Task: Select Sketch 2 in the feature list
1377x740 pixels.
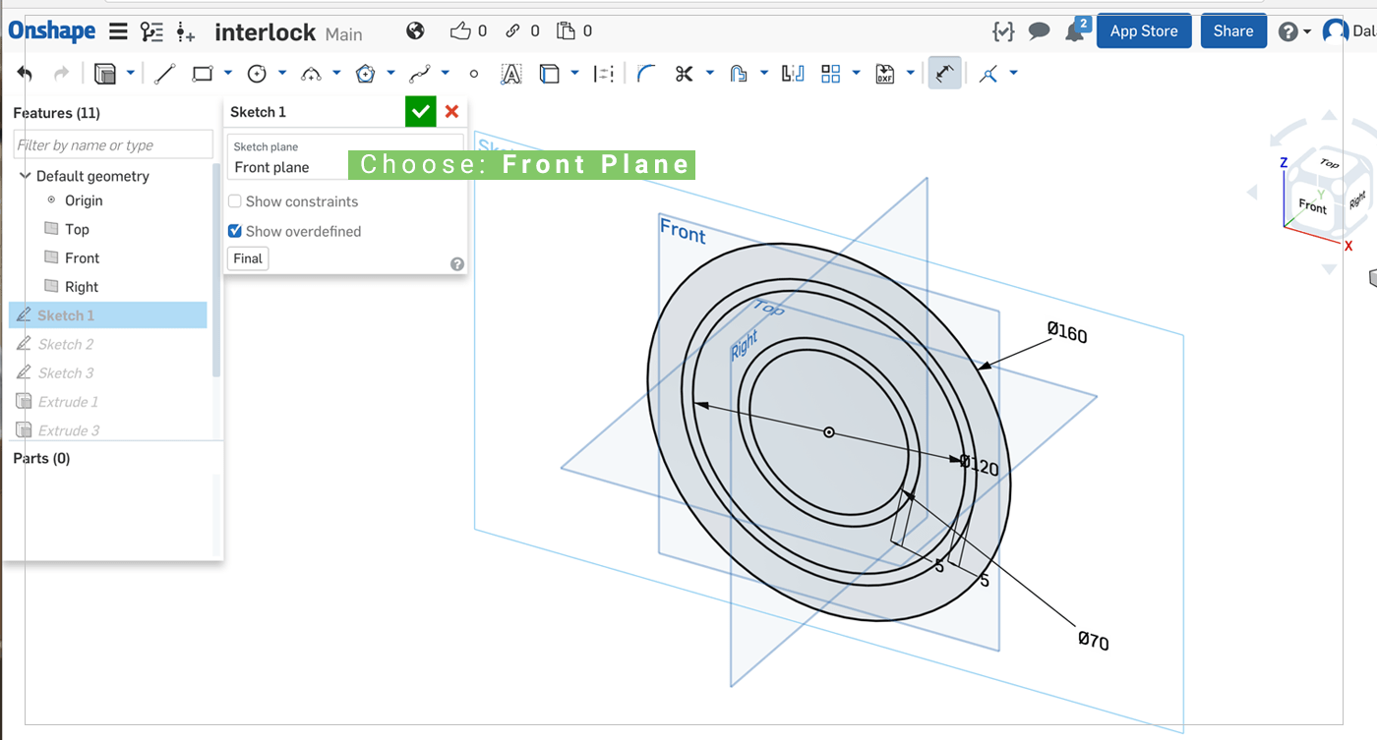Action: point(66,344)
